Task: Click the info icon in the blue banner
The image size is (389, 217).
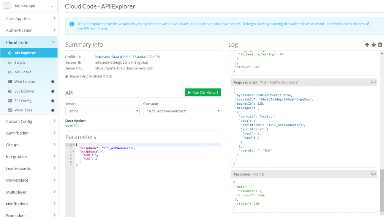Action: pos(72,24)
